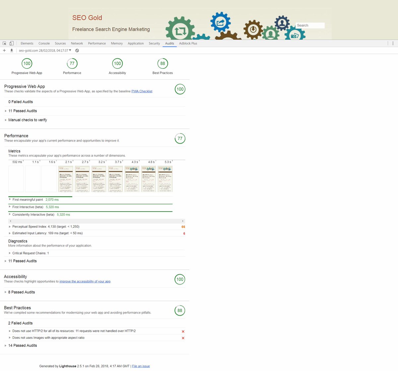This screenshot has width=398, height=371.
Task: Click the score gauge in the Performance section header
Action: point(180,139)
